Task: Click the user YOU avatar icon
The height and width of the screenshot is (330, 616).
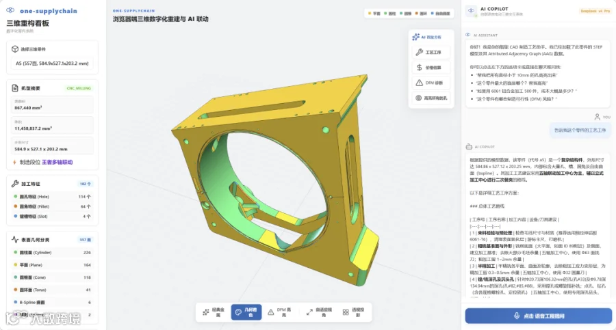Action: (x=597, y=117)
